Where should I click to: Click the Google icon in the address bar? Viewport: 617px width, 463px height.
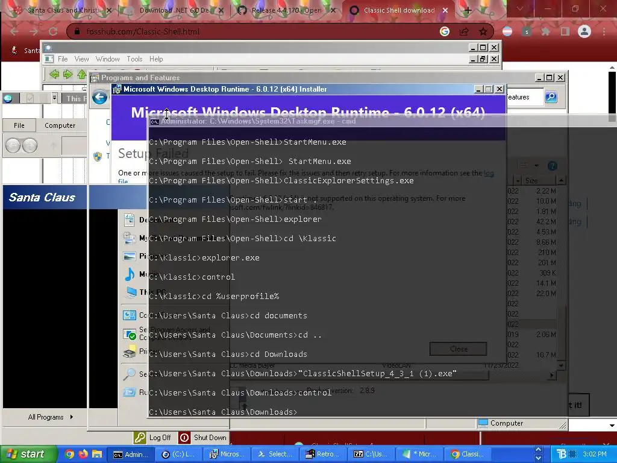coord(445,31)
